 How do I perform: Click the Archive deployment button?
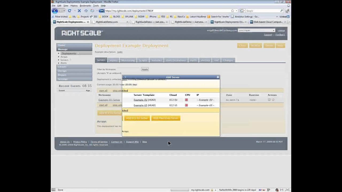point(255,46)
